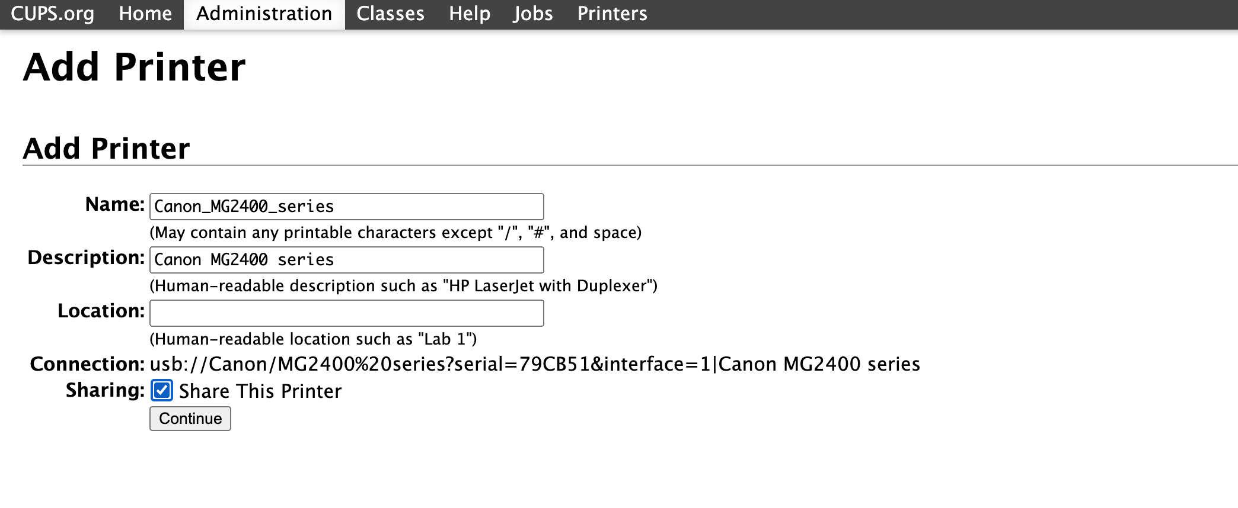Click the "Description:" field label
Screen dimensions: 1238x508
[86, 258]
